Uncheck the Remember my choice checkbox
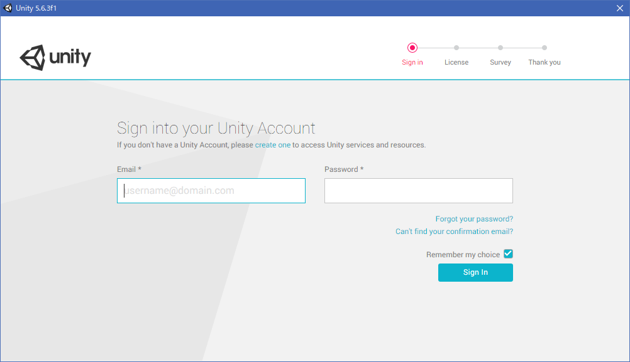This screenshot has height=362, width=630. click(x=508, y=254)
